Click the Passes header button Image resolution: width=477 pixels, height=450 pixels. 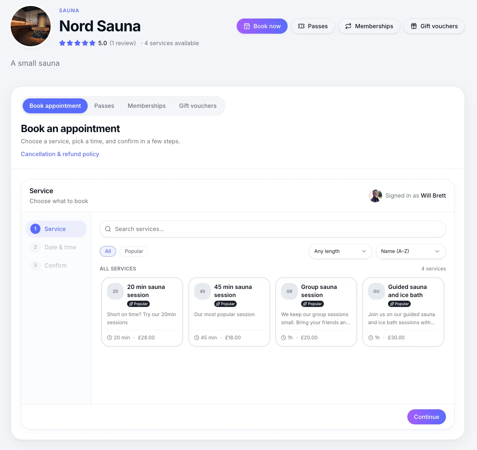(313, 26)
